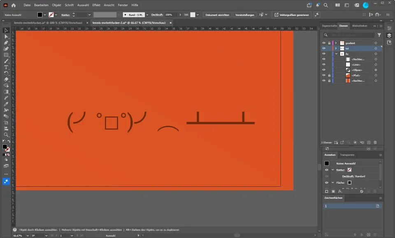Click the search icon in top bar
395x238 pixels.
(x=326, y=5)
